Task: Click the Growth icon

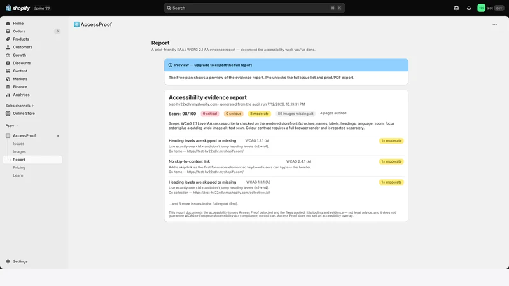Action: (8, 55)
